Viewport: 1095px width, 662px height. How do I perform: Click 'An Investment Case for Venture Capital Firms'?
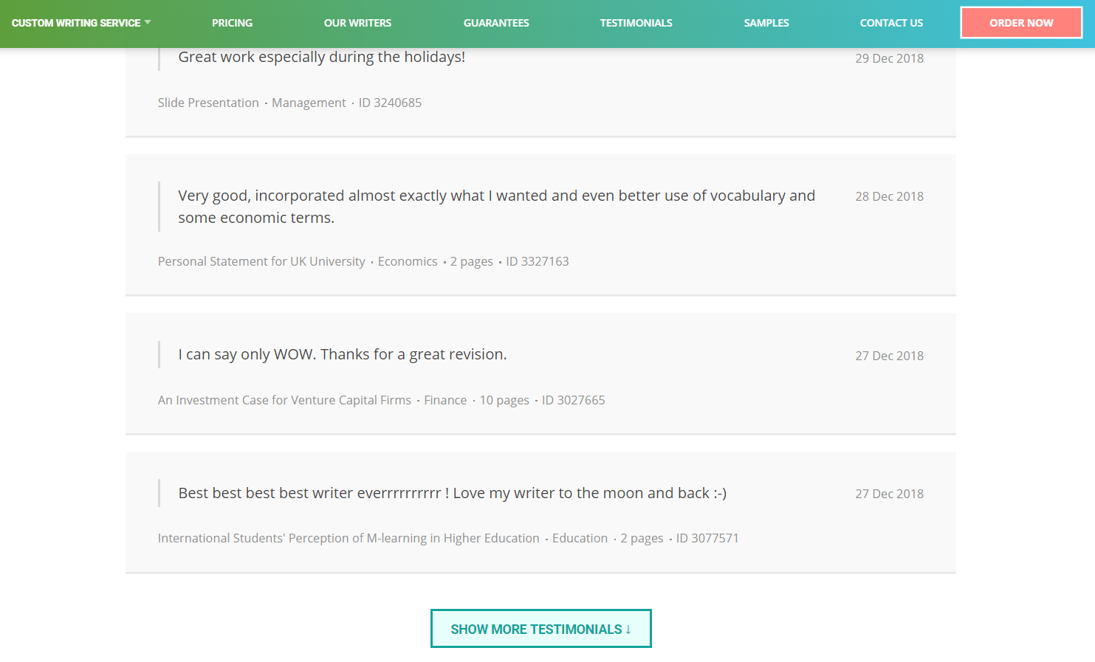(284, 400)
